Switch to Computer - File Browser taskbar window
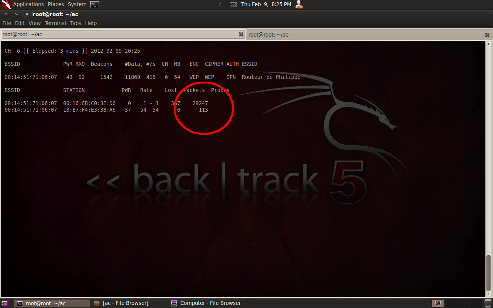Image resolution: width=493 pixels, height=308 pixels. [x=207, y=303]
